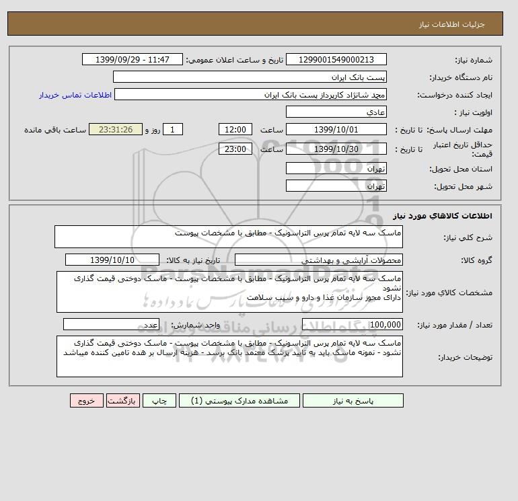The width and height of the screenshot is (518, 501).
Task: Click the label 'تعداد / مقدار مورد نیاز:'
Action: click(455, 325)
